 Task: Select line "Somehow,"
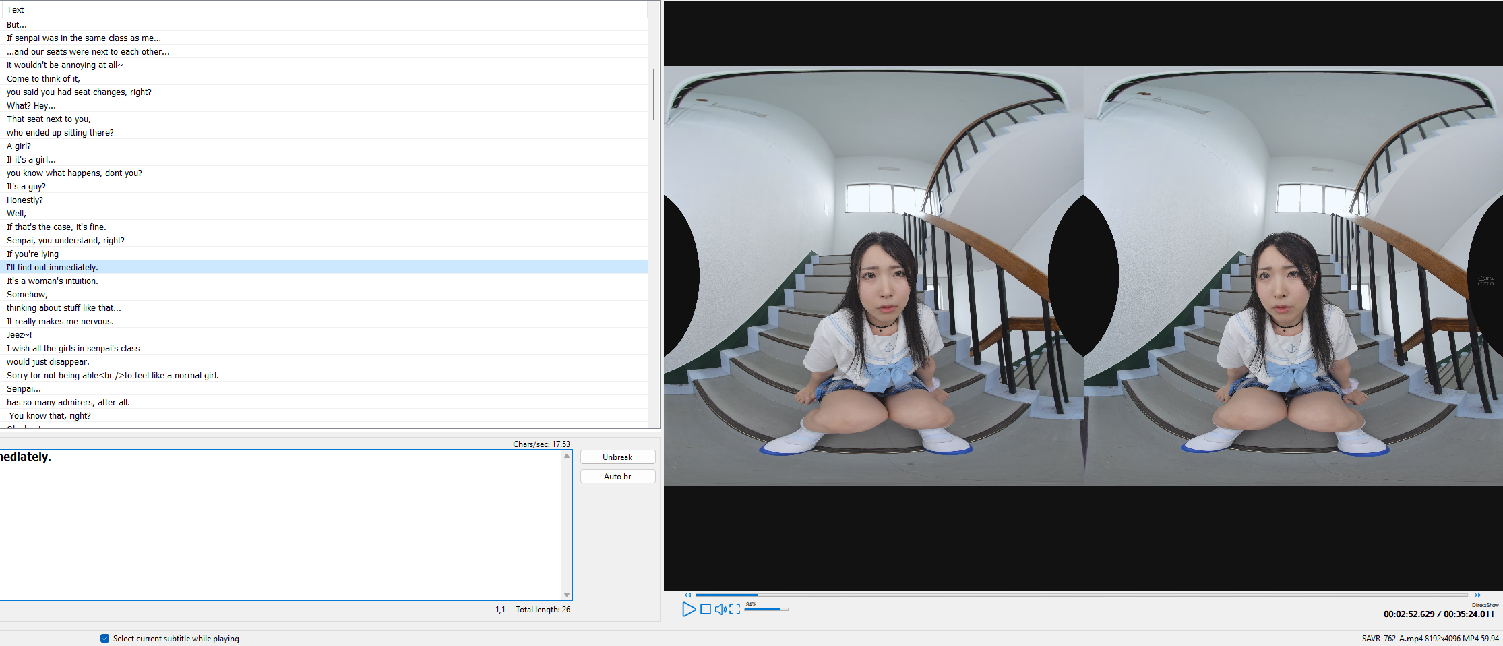click(x=325, y=295)
